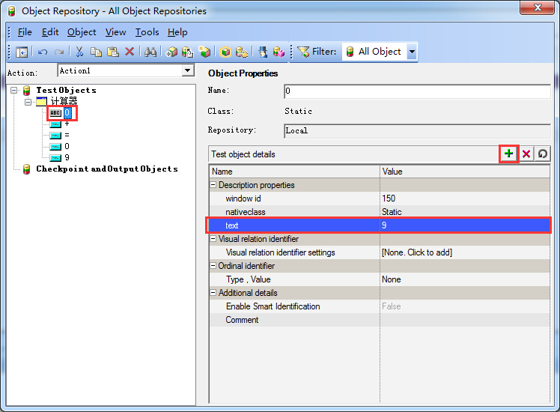Toggle the compact view toolbar icon
The width and height of the screenshot is (560, 412).
click(x=22, y=52)
